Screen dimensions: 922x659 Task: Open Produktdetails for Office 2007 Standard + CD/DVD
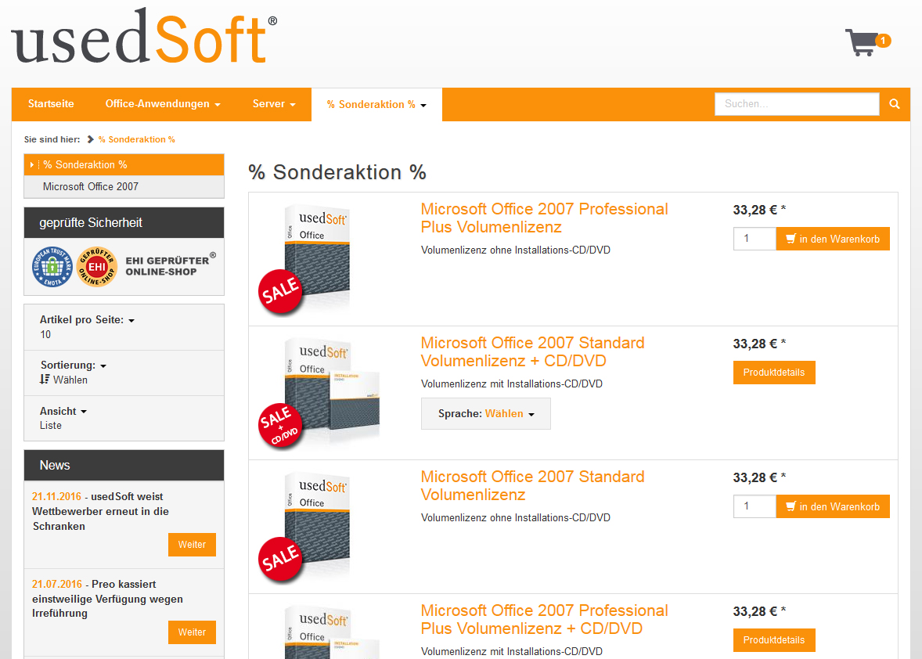coord(774,373)
